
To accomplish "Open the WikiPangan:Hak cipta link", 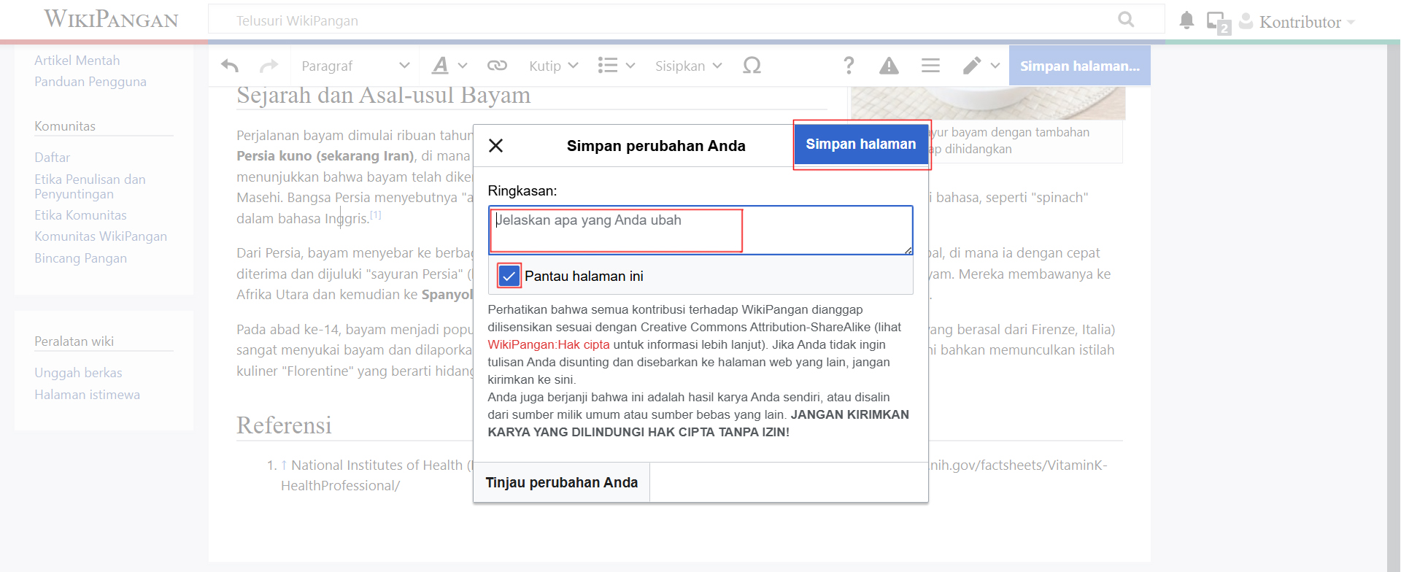I will click(549, 344).
